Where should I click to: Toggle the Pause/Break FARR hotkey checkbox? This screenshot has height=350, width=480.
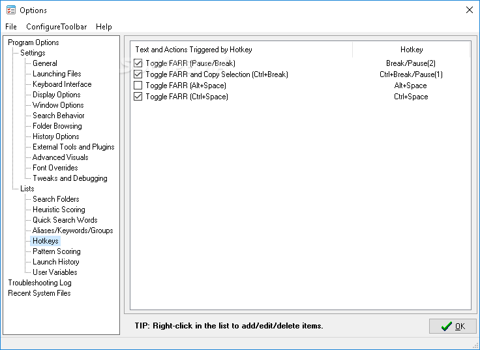pyautogui.click(x=138, y=63)
